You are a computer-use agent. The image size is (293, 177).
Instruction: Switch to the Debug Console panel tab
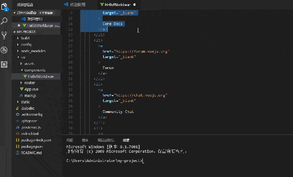pyautogui.click(x=106, y=140)
